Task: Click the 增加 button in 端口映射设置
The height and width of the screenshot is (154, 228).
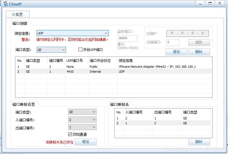Action: 86,142
